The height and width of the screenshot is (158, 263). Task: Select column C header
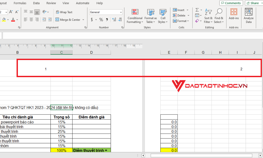[x=62, y=52]
